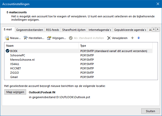Select the HCCNET account
162x116 pixels.
pos(79,68)
